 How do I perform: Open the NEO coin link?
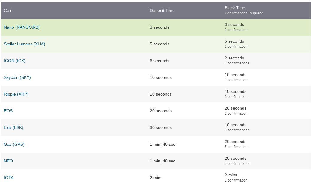coord(8,161)
